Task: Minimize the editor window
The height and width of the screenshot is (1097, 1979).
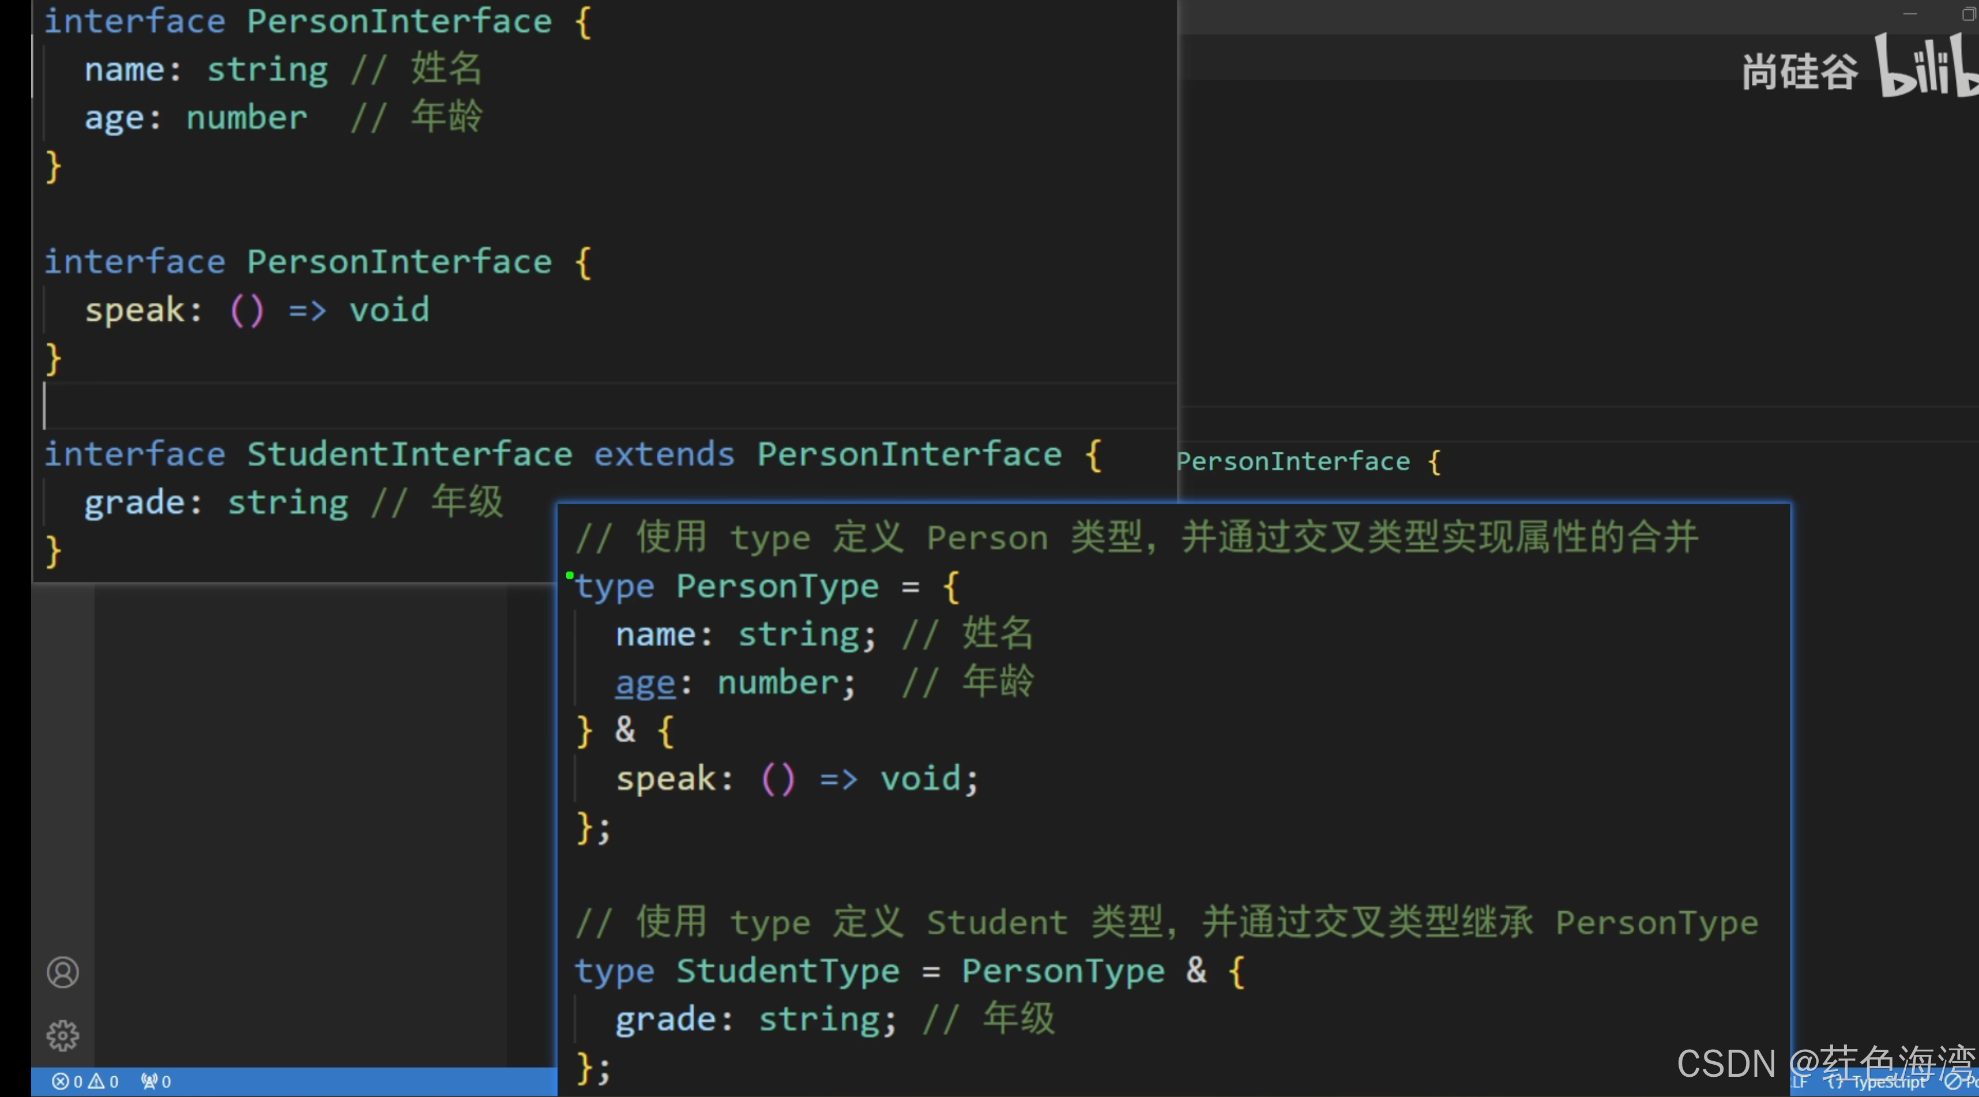Action: pos(1910,14)
